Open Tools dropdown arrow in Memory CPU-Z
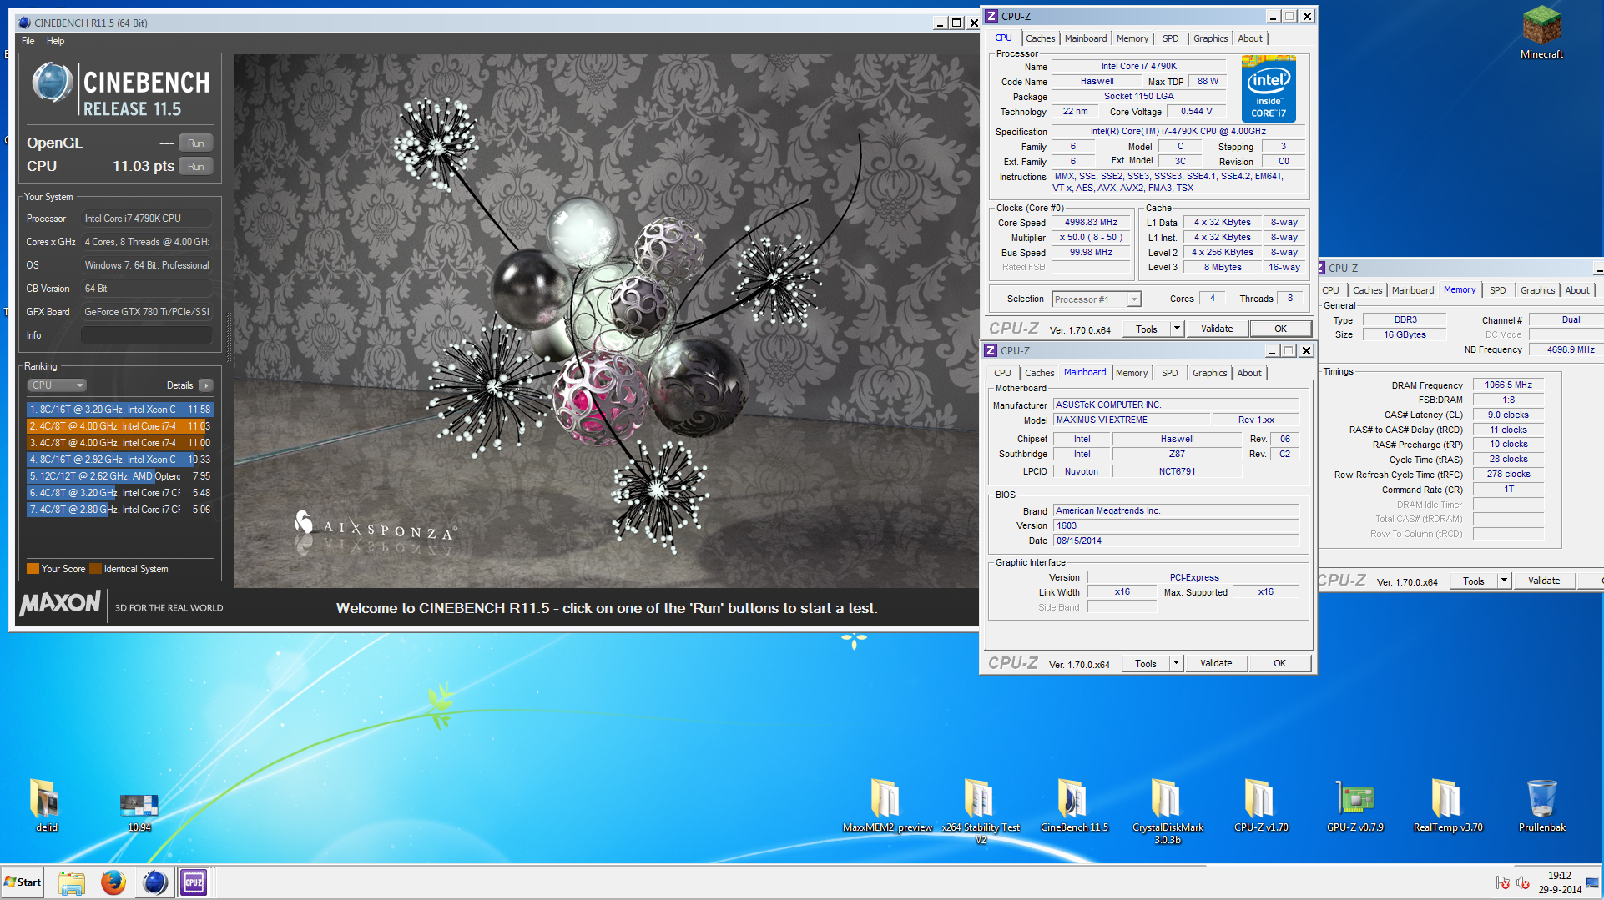 (1504, 581)
